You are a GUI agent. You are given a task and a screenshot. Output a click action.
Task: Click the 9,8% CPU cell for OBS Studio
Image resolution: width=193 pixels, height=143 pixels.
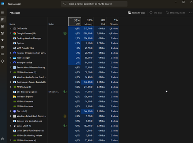74,29
